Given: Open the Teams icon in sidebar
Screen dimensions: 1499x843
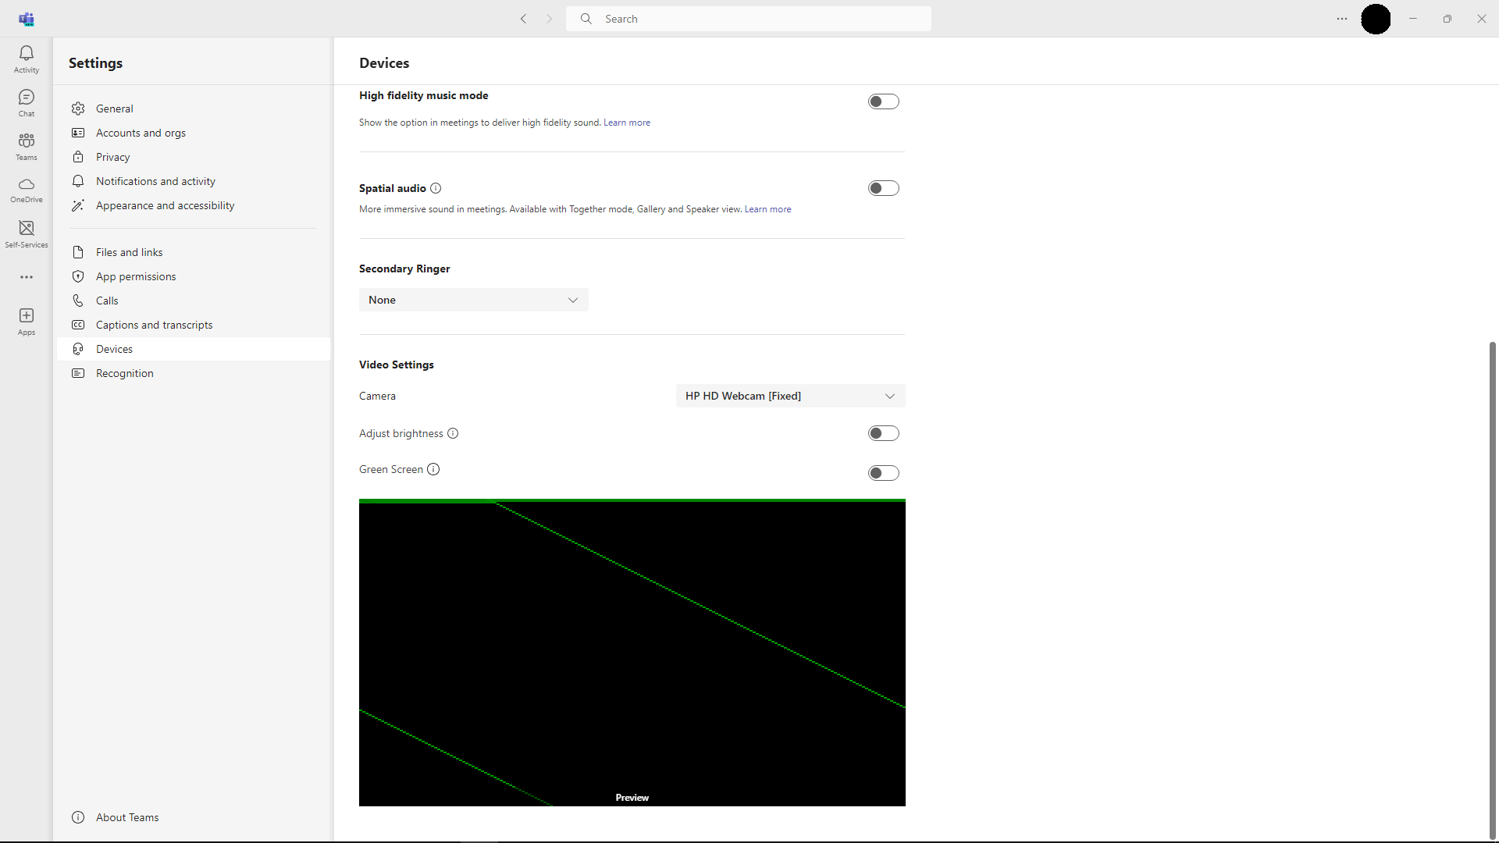Looking at the screenshot, I should tap(27, 146).
